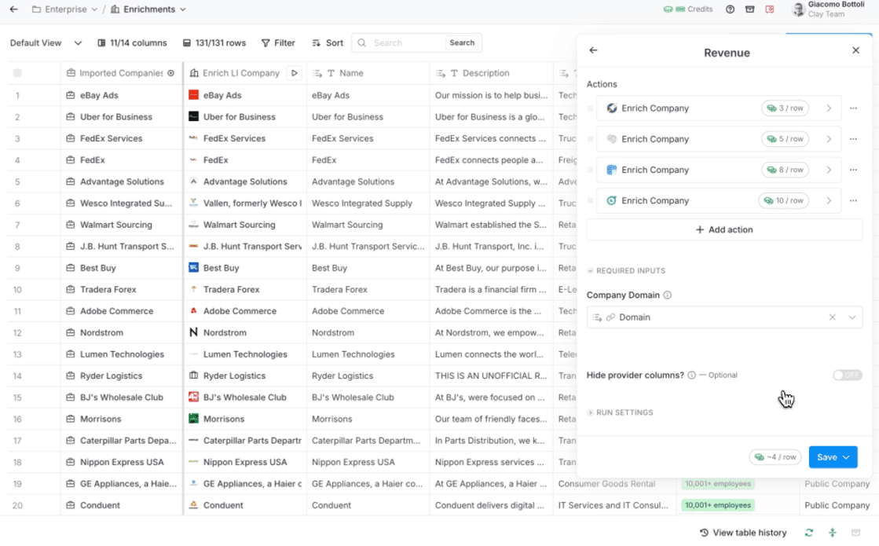879x546 pixels.
Task: Click the provider icon of the 10 / row action
Action: point(612,200)
